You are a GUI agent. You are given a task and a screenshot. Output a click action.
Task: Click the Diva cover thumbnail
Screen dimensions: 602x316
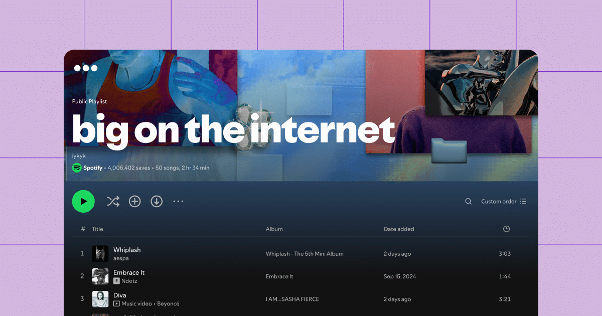tap(100, 299)
